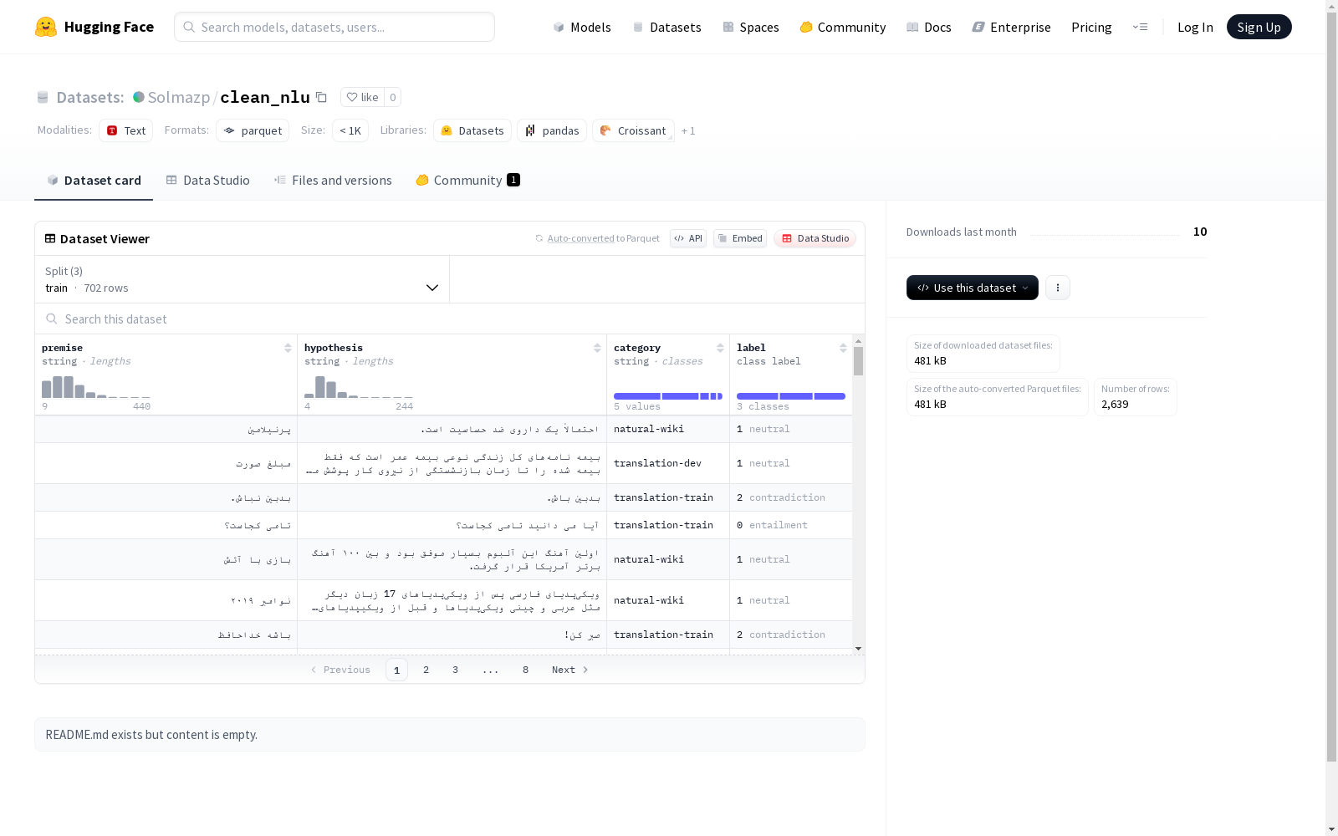Click the heart like button
1338x836 pixels.
362,97
